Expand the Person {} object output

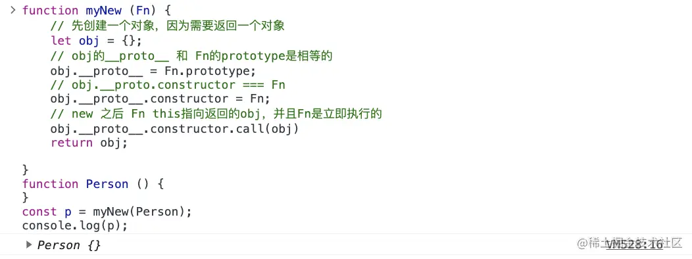[x=29, y=245]
